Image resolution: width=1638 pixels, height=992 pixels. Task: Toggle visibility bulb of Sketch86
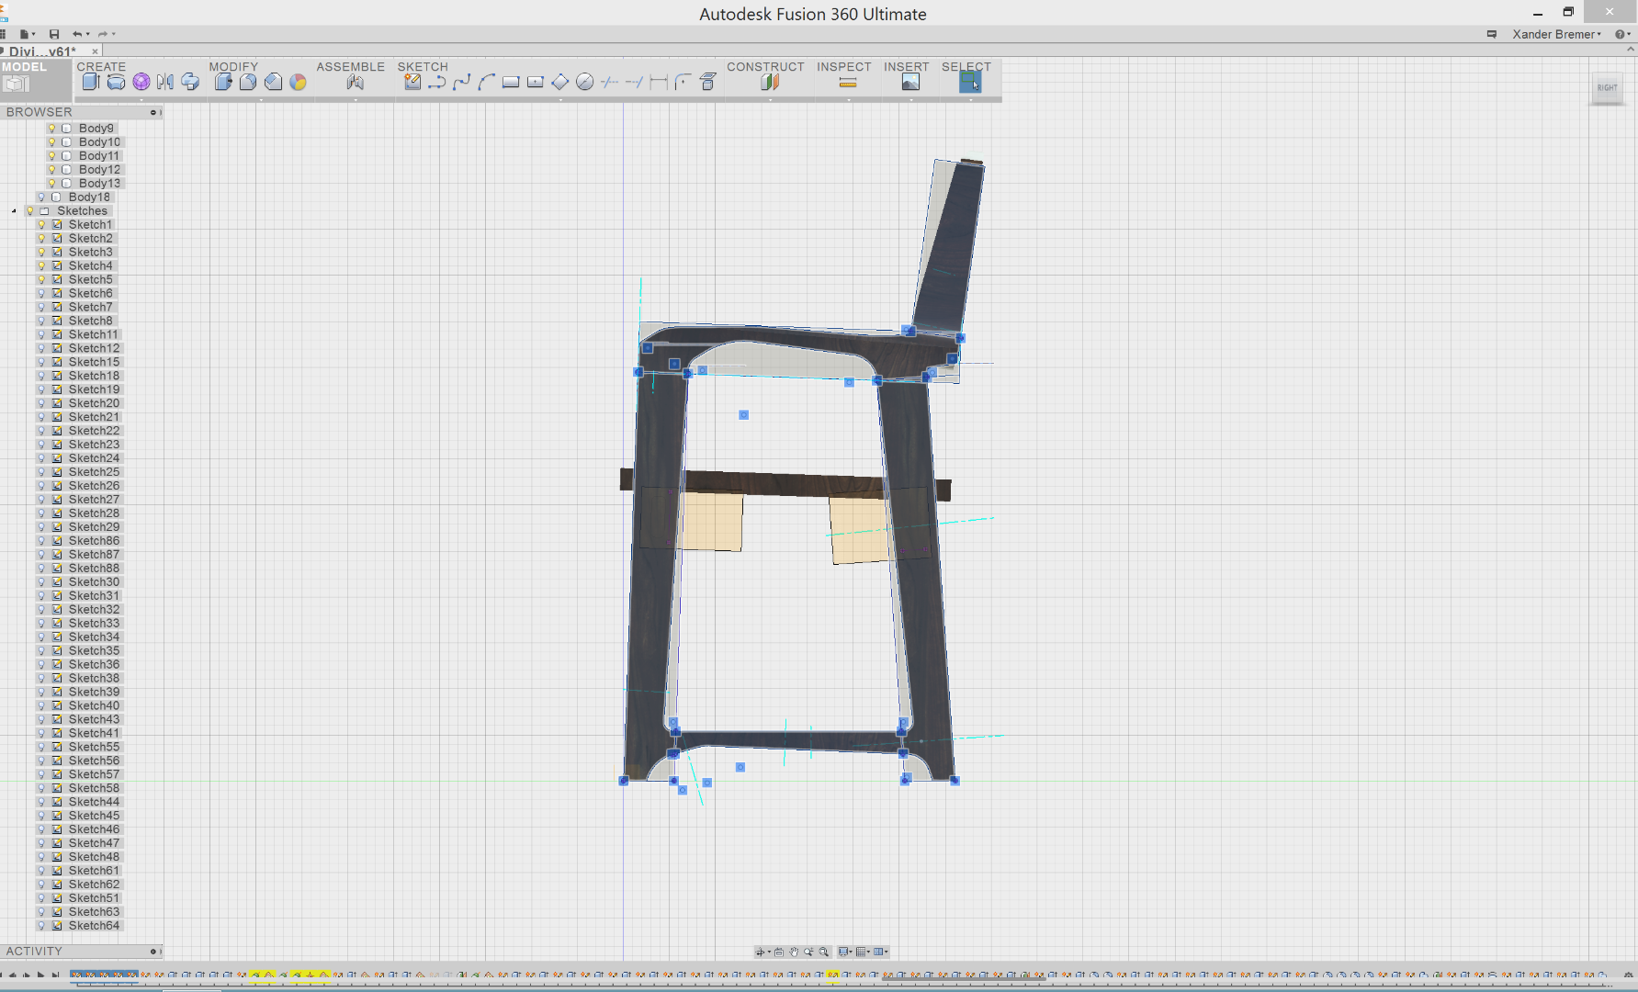41,541
